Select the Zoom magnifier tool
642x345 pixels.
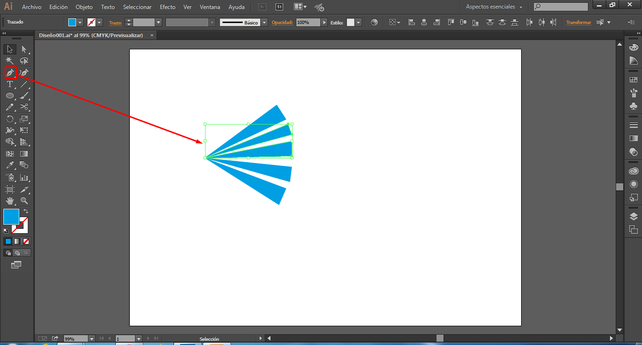point(24,201)
